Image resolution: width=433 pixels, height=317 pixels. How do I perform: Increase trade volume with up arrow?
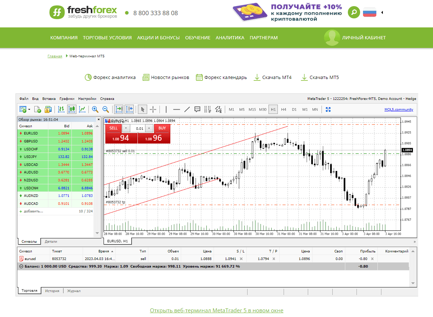(149, 128)
